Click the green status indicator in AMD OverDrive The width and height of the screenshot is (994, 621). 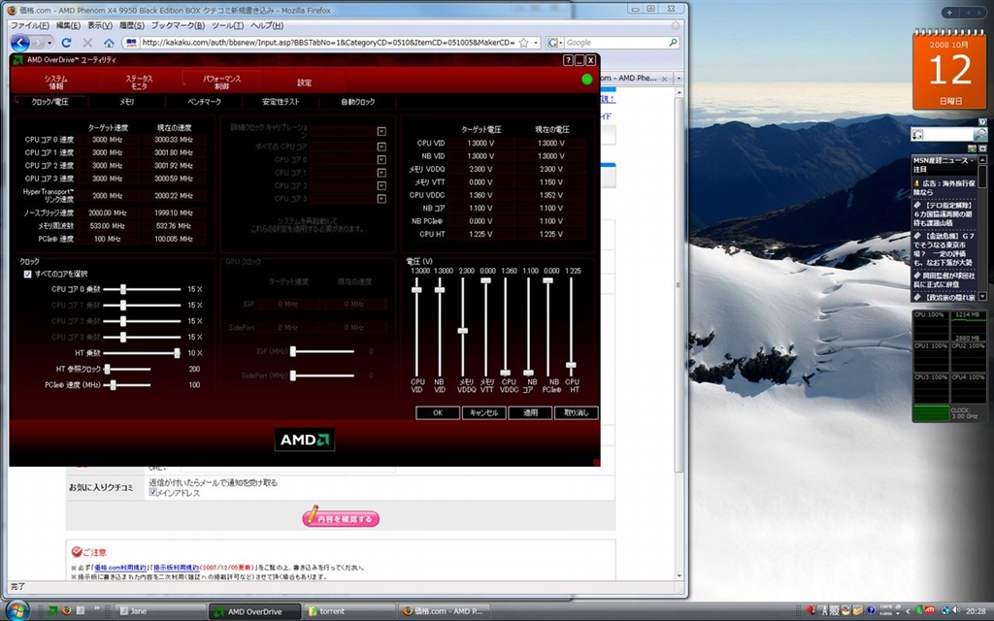587,80
